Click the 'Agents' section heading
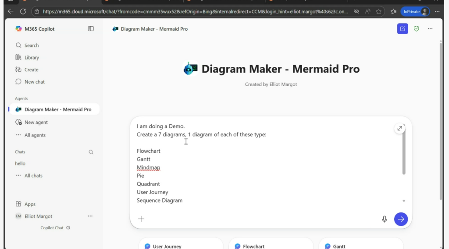Viewport: 449px width, 249px height. [21, 98]
